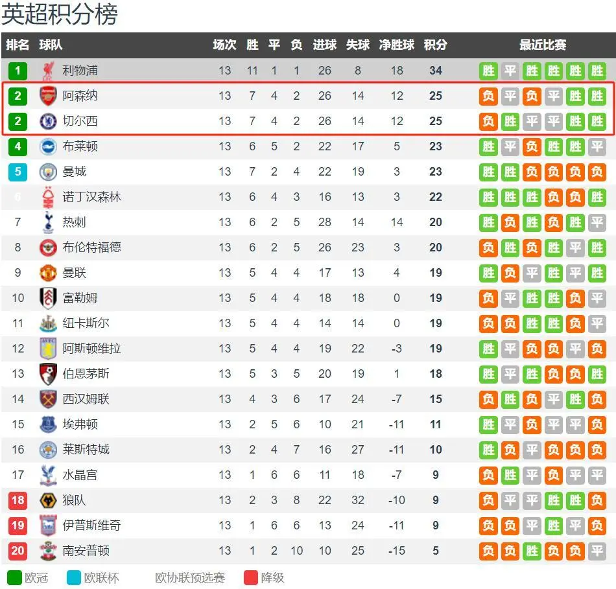Screen dimensions: 616x589
Task: Click the green 欧冠 legend swatch
Action: pyautogui.click(x=14, y=577)
